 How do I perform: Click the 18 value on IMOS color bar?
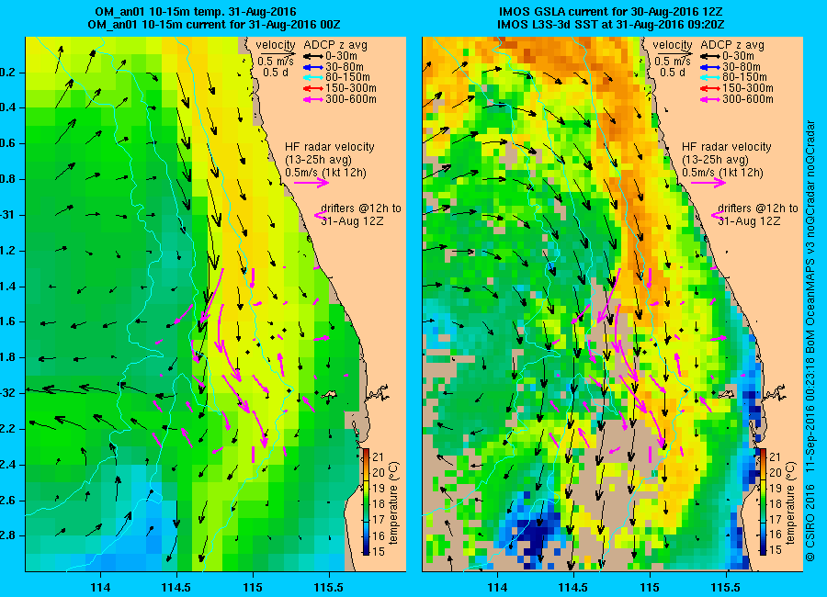[x=775, y=503]
